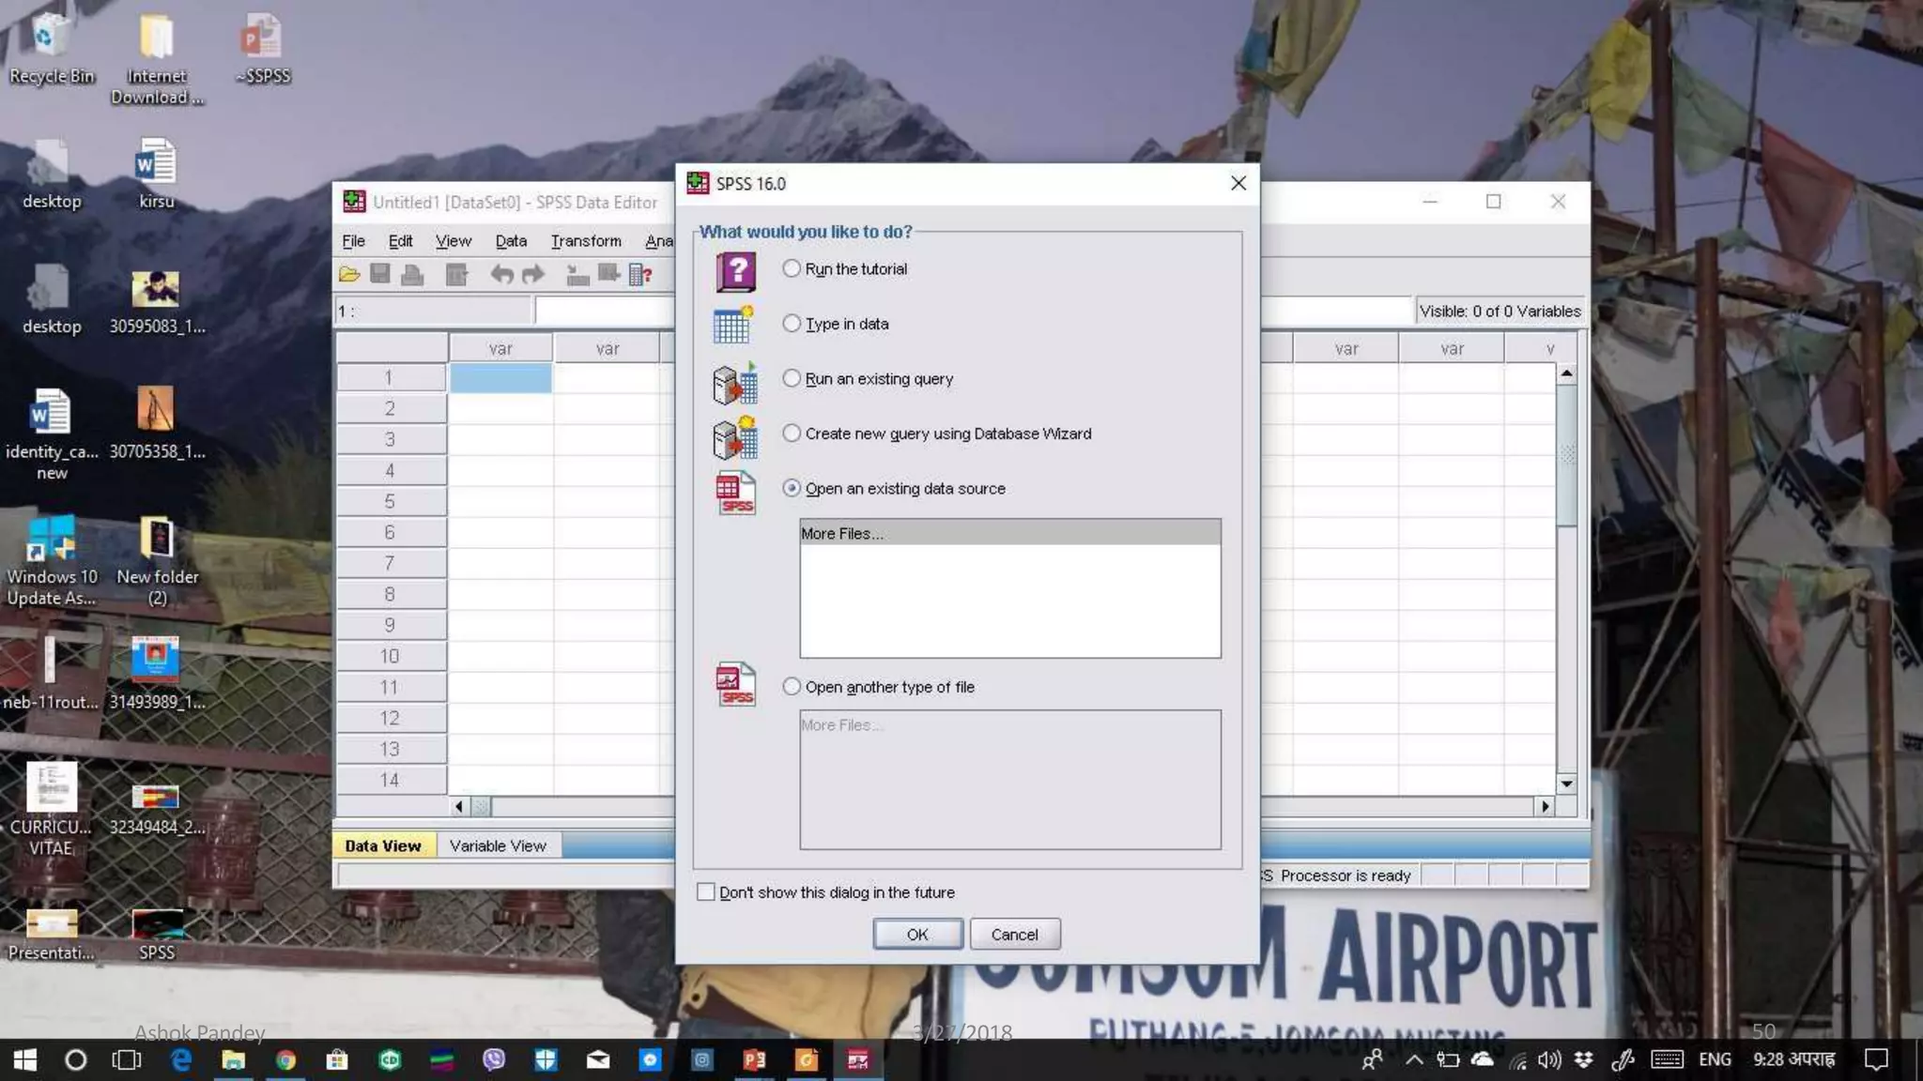Select the Run the tutorial option
1923x1081 pixels.
point(792,269)
